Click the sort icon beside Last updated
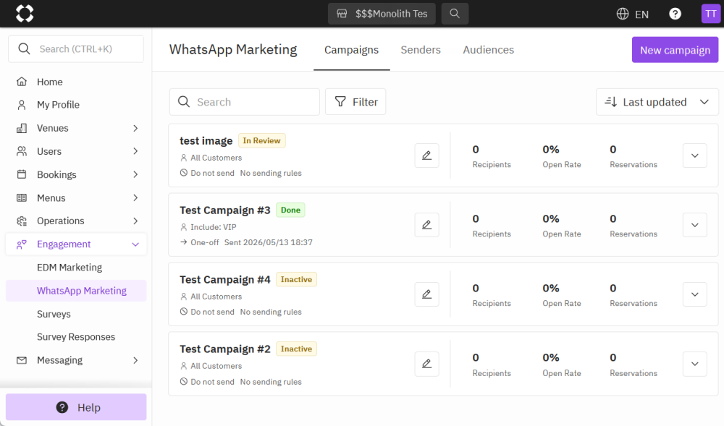Screen dimensions: 724x426 coord(611,101)
